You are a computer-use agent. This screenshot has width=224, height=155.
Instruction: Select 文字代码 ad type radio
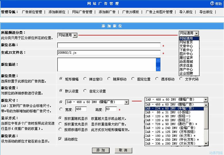181,79
